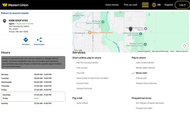190x118 pixels.
Task: Click Mobile wallet transfer service
Action: tap(145, 68)
